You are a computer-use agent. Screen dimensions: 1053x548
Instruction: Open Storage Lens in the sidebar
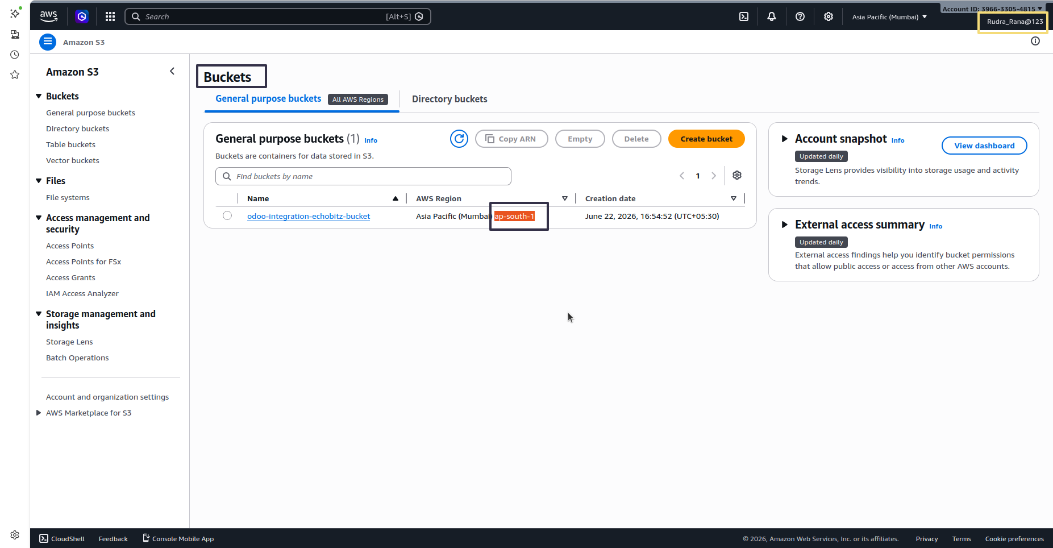69,342
